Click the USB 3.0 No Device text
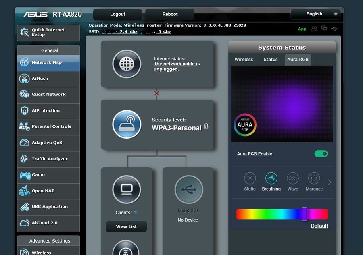 point(188,220)
